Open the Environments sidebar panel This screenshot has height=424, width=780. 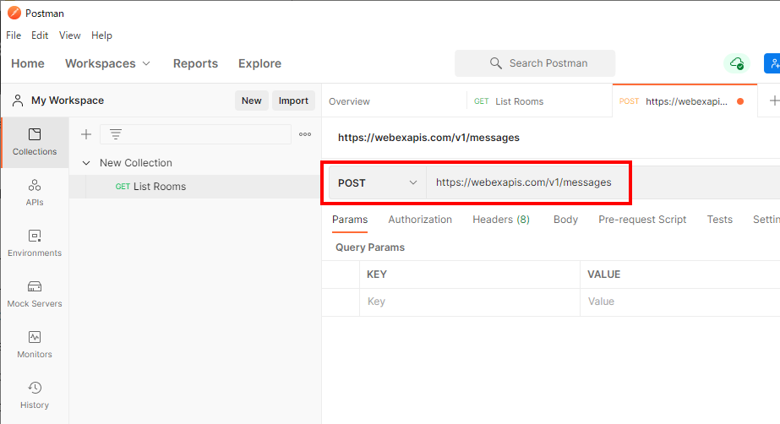(35, 243)
